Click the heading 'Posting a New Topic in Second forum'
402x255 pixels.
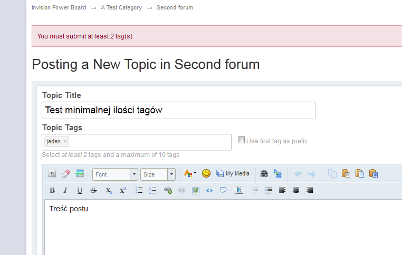click(146, 64)
